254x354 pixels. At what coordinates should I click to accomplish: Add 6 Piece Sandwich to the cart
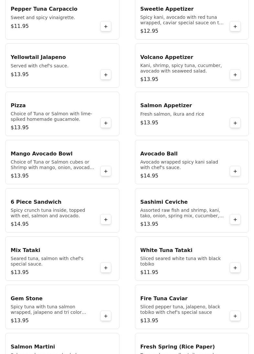tap(106, 220)
